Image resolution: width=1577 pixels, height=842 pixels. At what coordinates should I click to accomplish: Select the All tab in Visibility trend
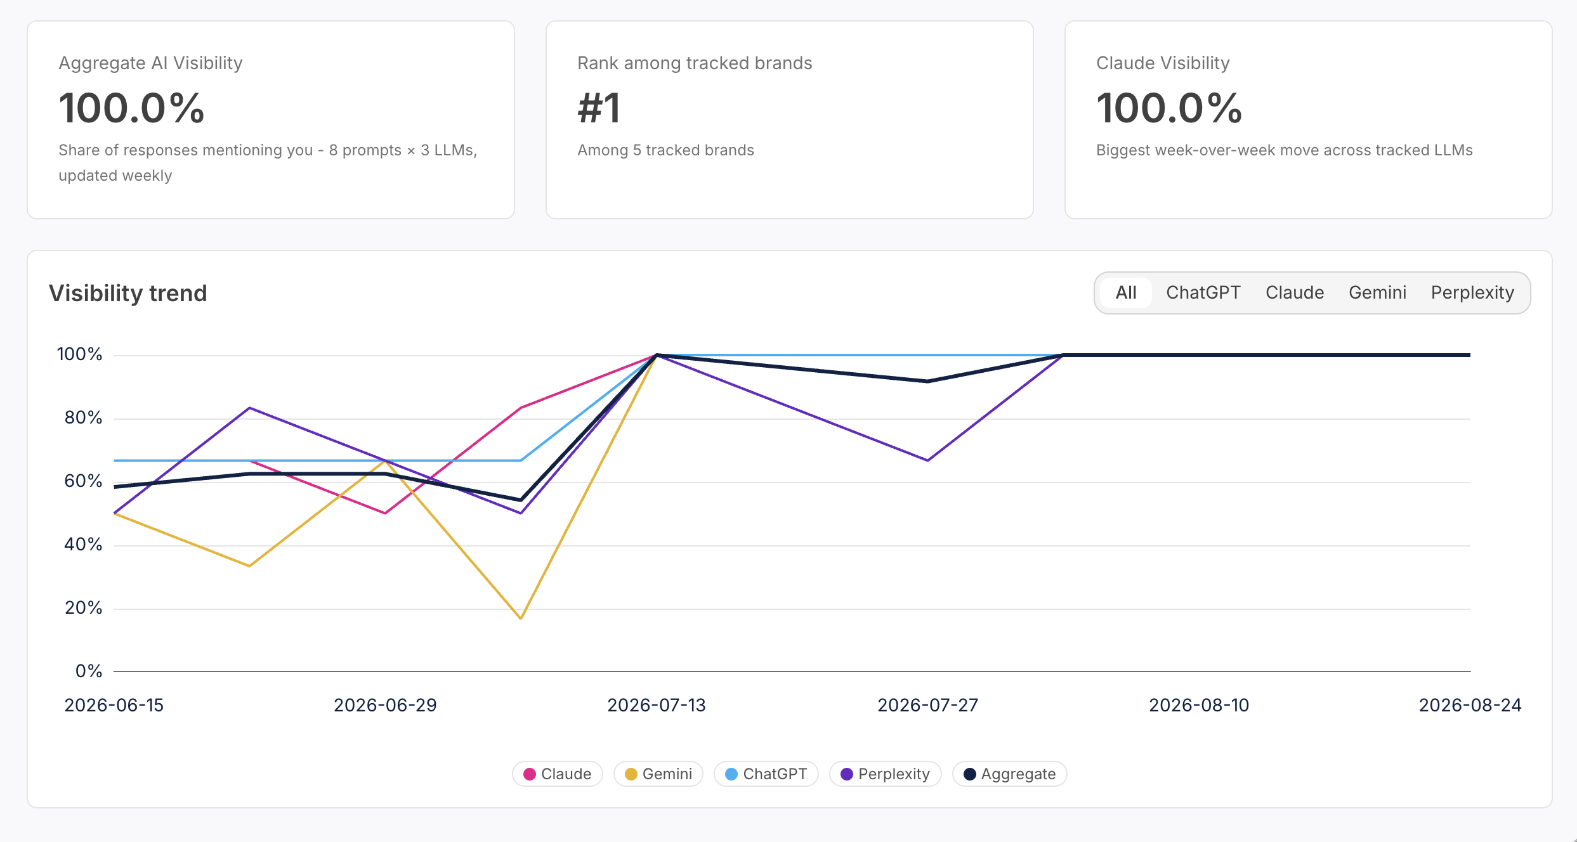click(x=1126, y=293)
